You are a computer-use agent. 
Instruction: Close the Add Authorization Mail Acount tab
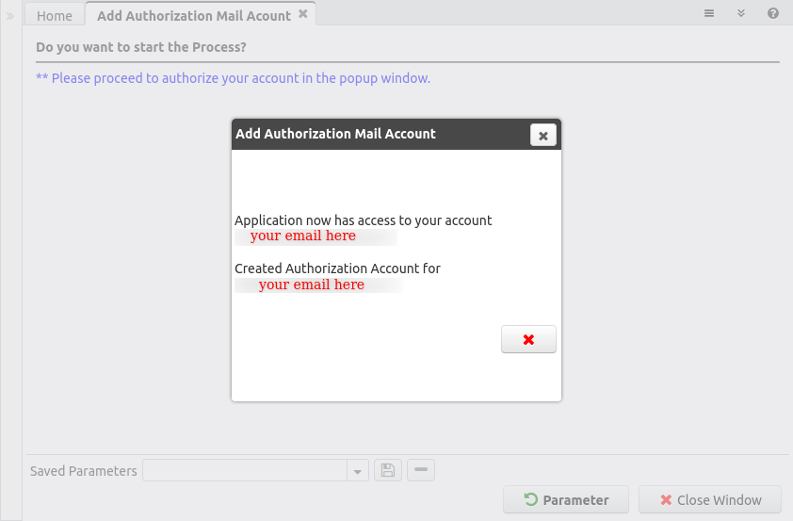[x=302, y=14]
